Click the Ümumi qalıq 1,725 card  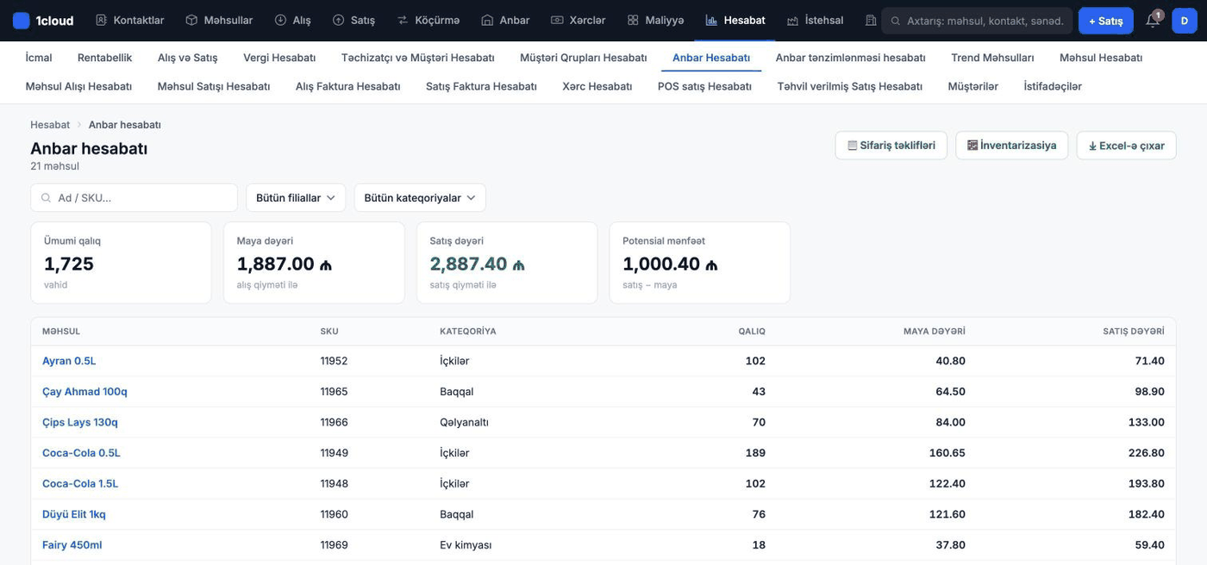[121, 263]
